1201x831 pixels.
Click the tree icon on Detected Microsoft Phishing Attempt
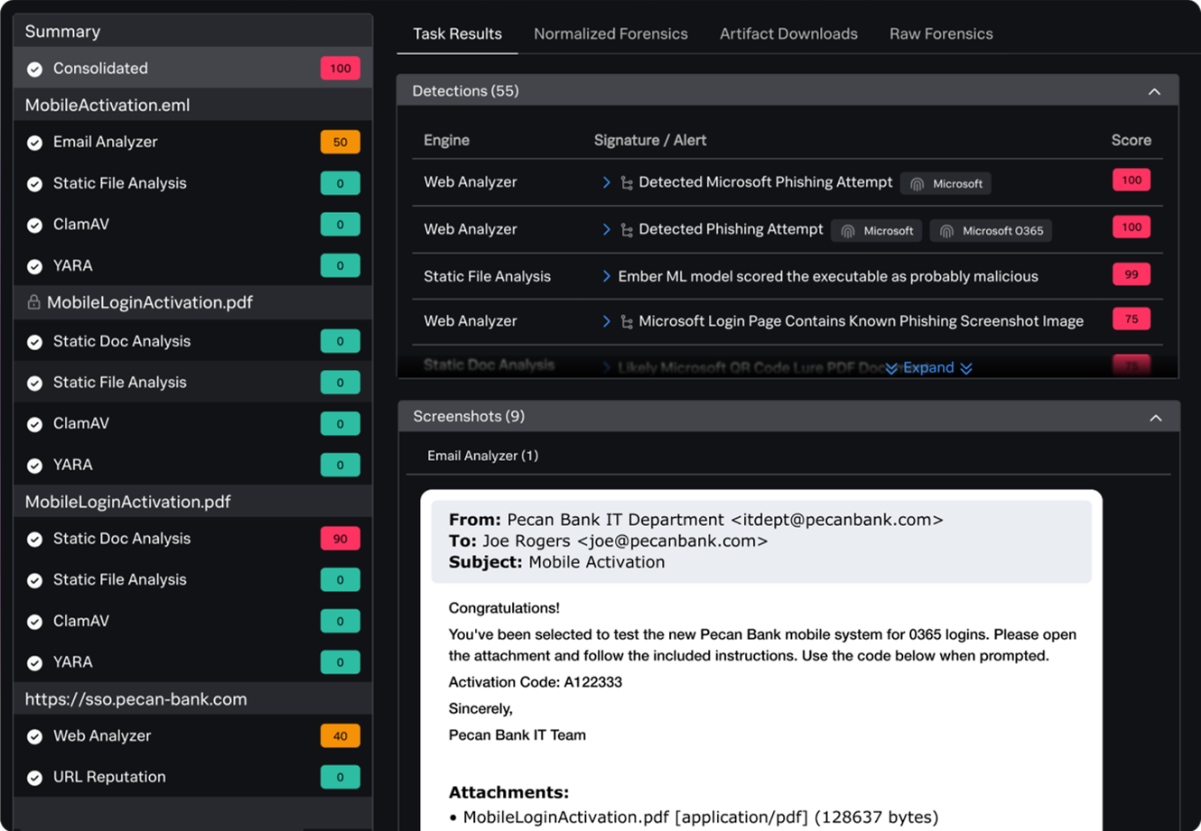pos(627,183)
